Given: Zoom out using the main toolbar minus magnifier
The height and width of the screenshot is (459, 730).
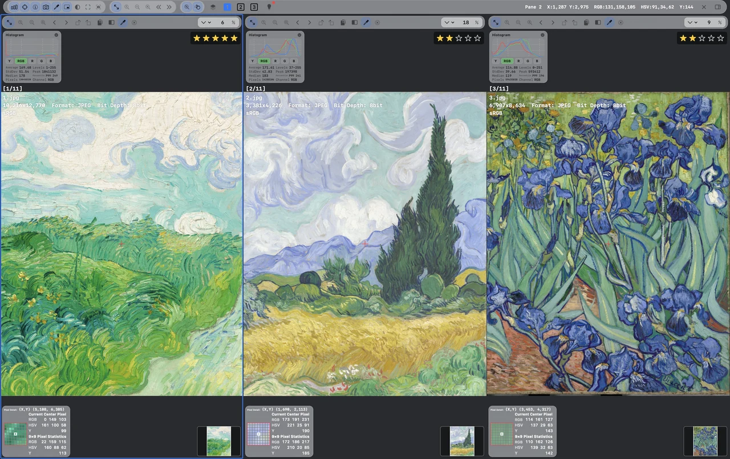Looking at the screenshot, I should 137,7.
